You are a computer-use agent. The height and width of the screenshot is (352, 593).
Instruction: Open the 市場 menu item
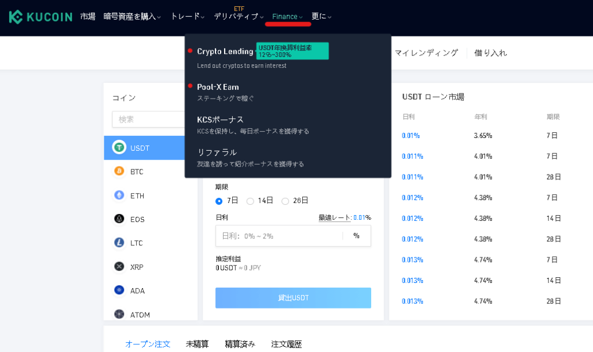(x=88, y=16)
